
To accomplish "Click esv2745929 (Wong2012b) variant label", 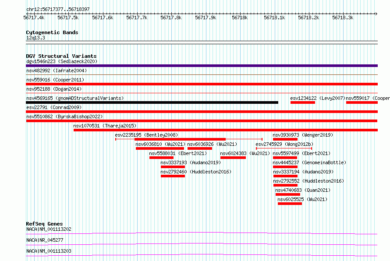I will click(284, 144).
